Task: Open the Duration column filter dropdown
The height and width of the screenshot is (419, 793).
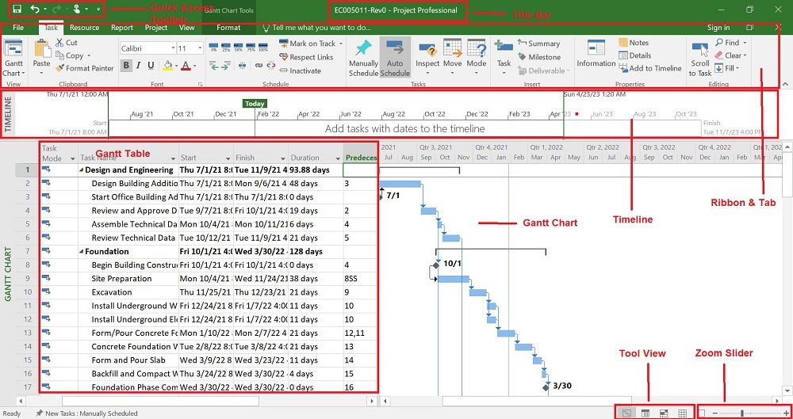Action: coord(337,158)
